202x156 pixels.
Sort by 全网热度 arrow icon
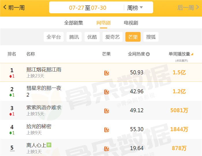[148, 54]
